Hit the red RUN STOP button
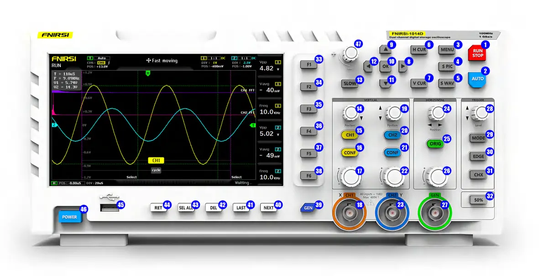The width and height of the screenshot is (539, 276). [x=477, y=53]
